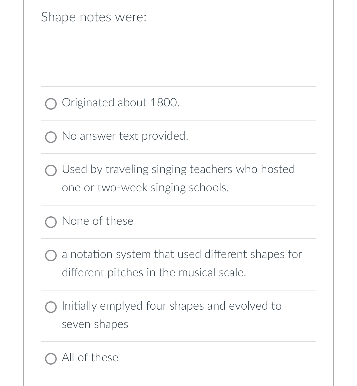Click the 'Shape notes were:' question heading
The height and width of the screenshot is (386, 357).
[x=94, y=17]
